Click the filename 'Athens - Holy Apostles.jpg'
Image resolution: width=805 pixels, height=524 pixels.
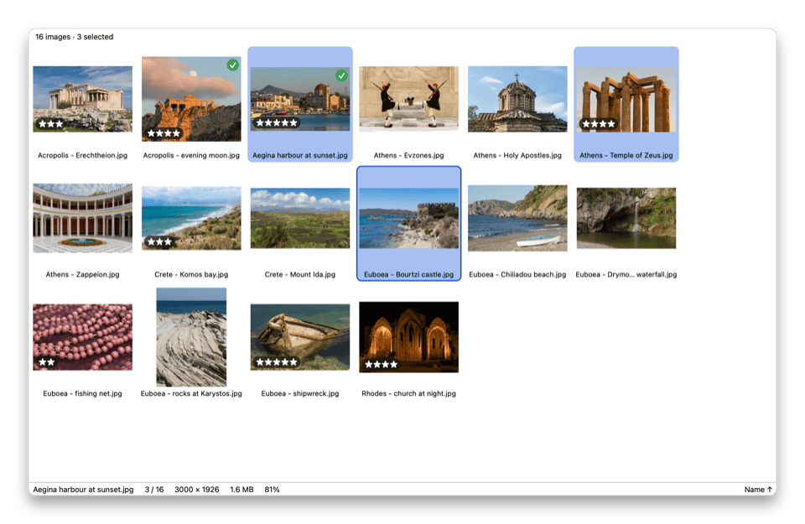tap(517, 155)
